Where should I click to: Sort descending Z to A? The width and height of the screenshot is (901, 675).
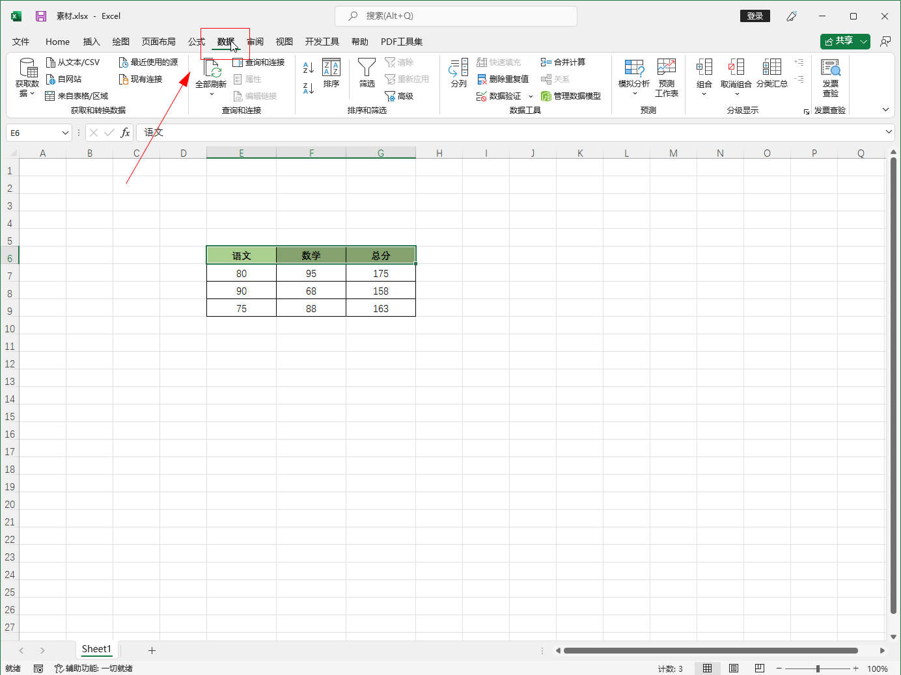coord(309,88)
